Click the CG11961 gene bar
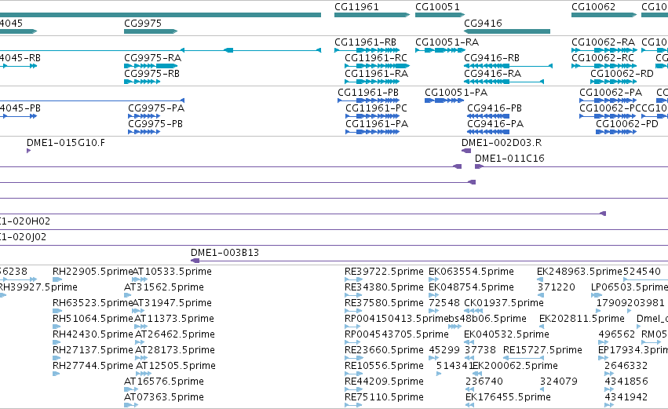 372,15
